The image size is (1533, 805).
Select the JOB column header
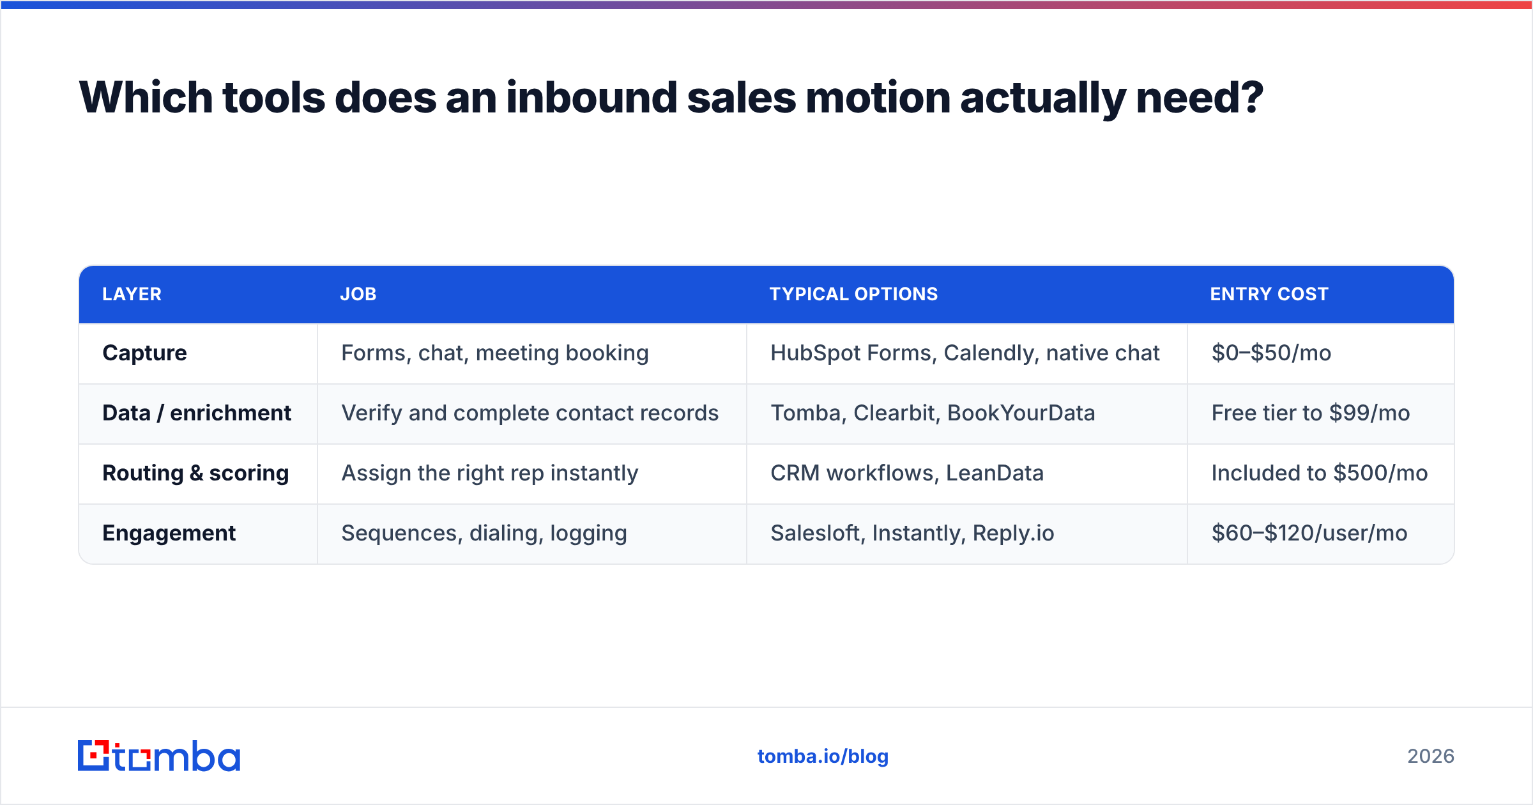click(358, 294)
